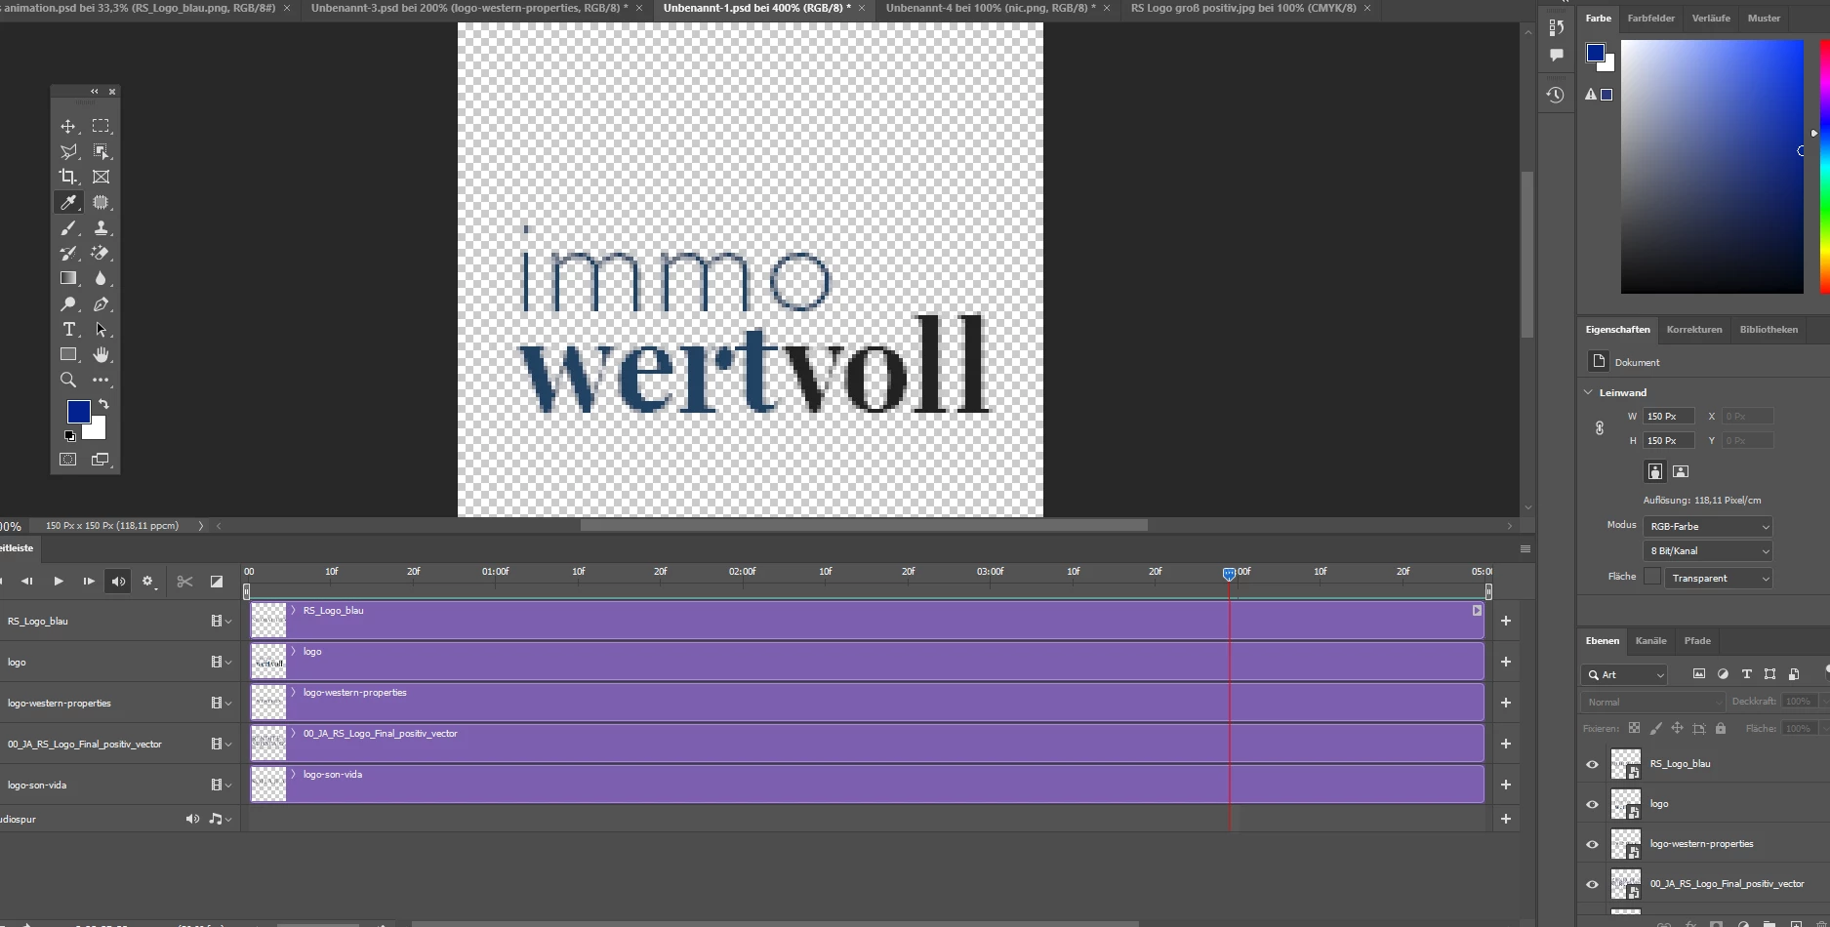1830x927 pixels.
Task: Open the History panel icon
Action: tap(1556, 95)
